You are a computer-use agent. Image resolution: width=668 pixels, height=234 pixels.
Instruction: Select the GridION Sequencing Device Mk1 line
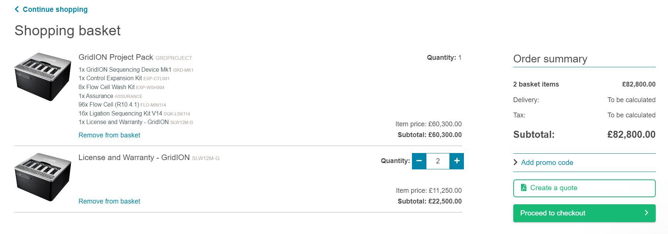(125, 69)
